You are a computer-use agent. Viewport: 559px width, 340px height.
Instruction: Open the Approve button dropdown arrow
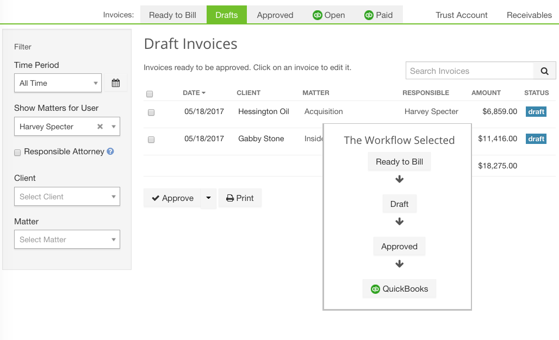pos(208,198)
